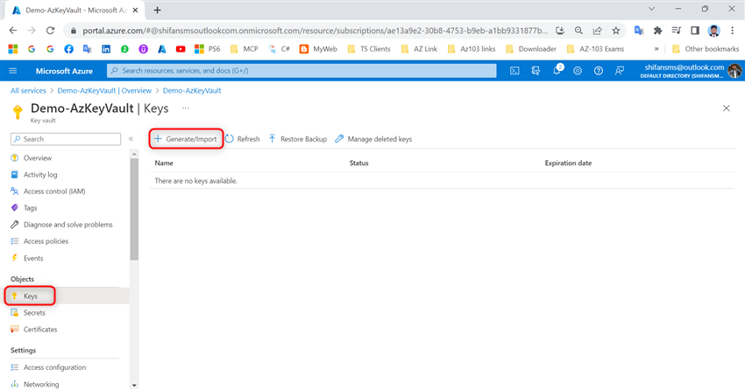745x390 pixels.
Task: Open Directories and subscriptions filter icon
Action: click(536, 71)
